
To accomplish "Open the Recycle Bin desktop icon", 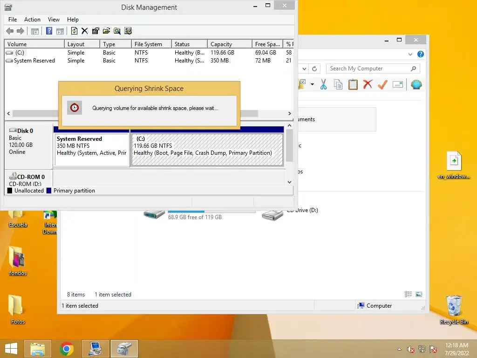I will pyautogui.click(x=454, y=310).
